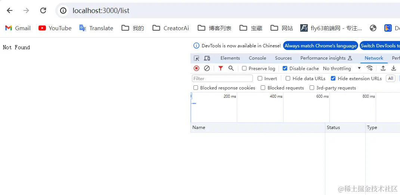Import HAR file with upload arrow
This screenshot has width=400, height=195.
tap(383, 68)
